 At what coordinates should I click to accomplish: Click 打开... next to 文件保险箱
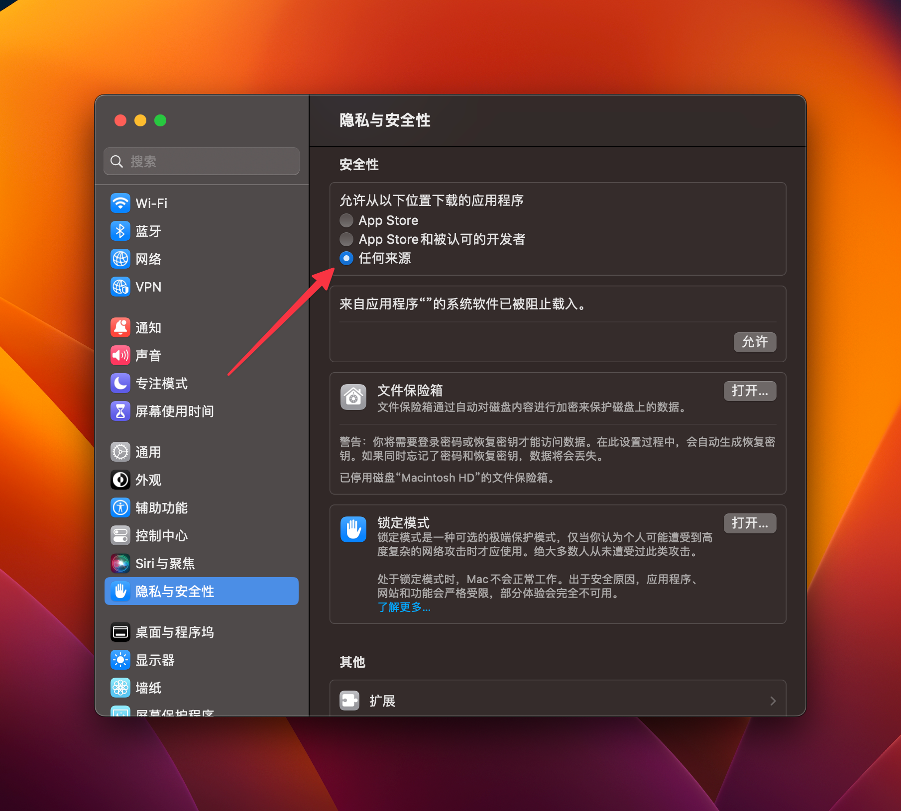point(750,391)
